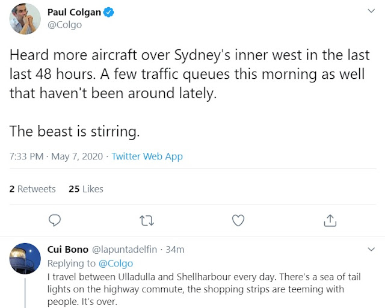Like the tweet with heart icon

(238, 220)
